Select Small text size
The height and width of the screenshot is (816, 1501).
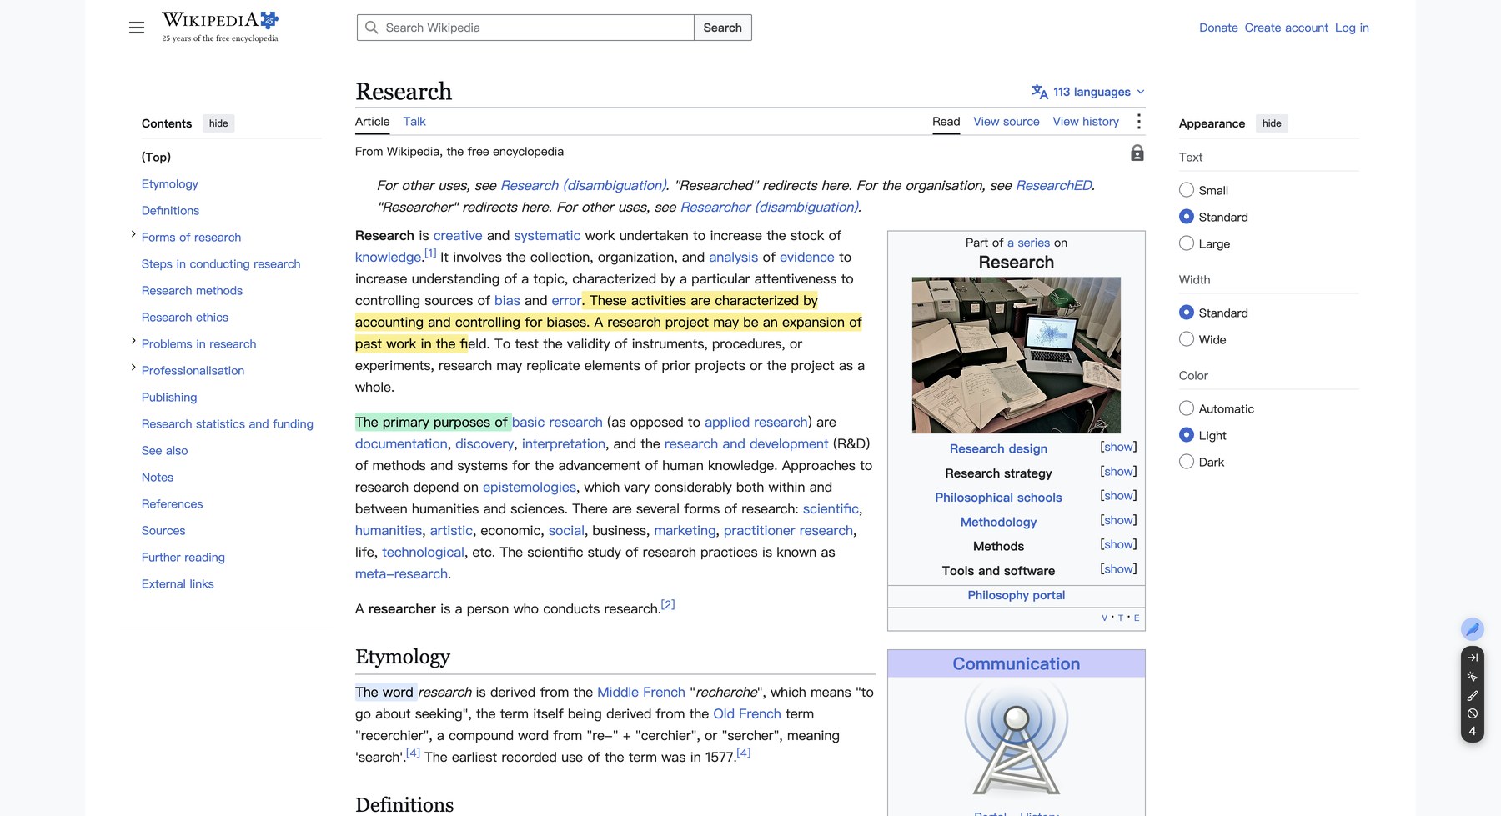coord(1186,190)
